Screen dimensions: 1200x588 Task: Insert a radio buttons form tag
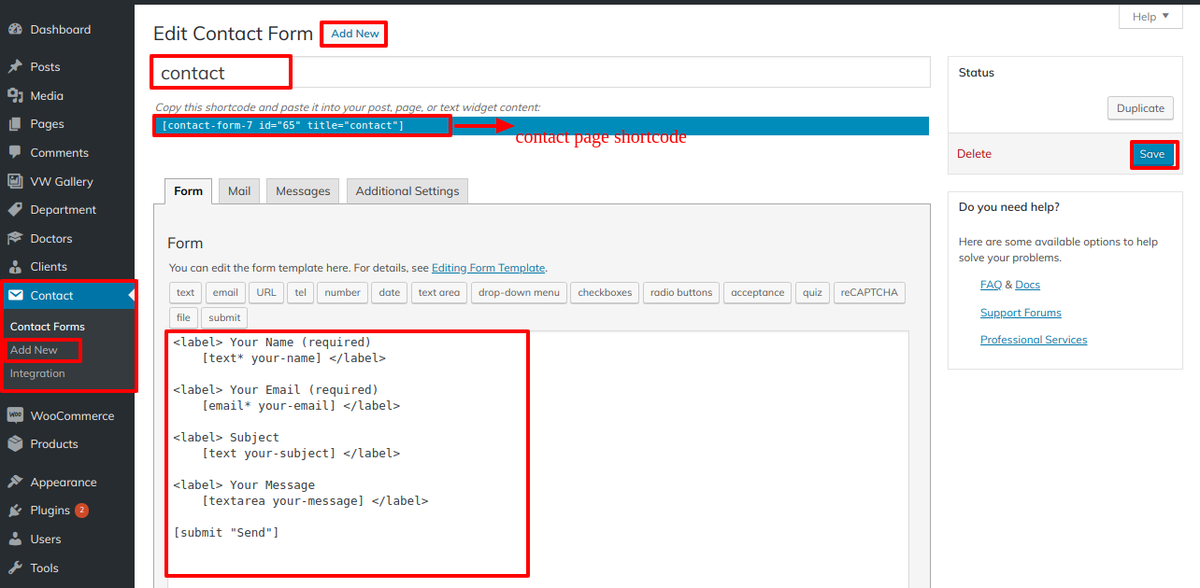click(x=681, y=293)
